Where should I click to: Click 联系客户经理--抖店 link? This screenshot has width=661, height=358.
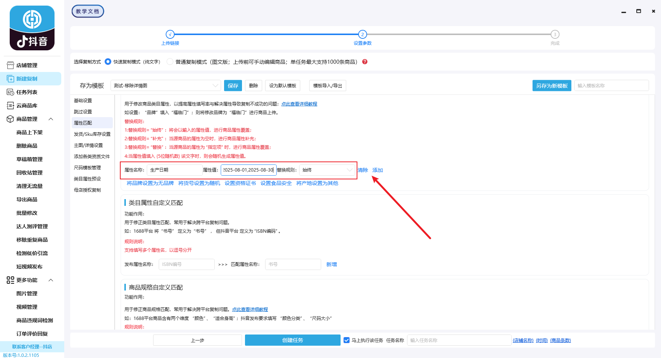[32, 347]
